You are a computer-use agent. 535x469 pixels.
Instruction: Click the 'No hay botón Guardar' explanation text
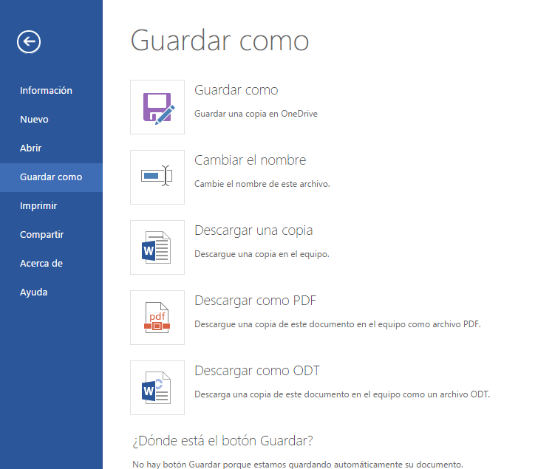tap(298, 465)
